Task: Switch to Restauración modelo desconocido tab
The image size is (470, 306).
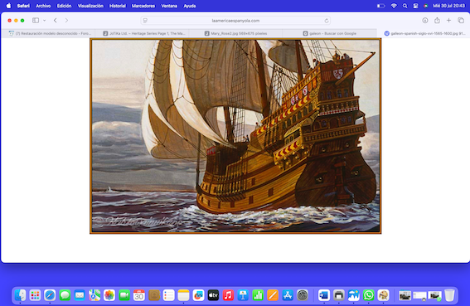Action: (x=50, y=33)
